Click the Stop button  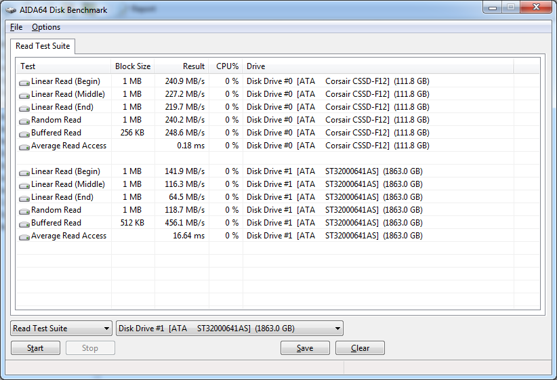90,348
